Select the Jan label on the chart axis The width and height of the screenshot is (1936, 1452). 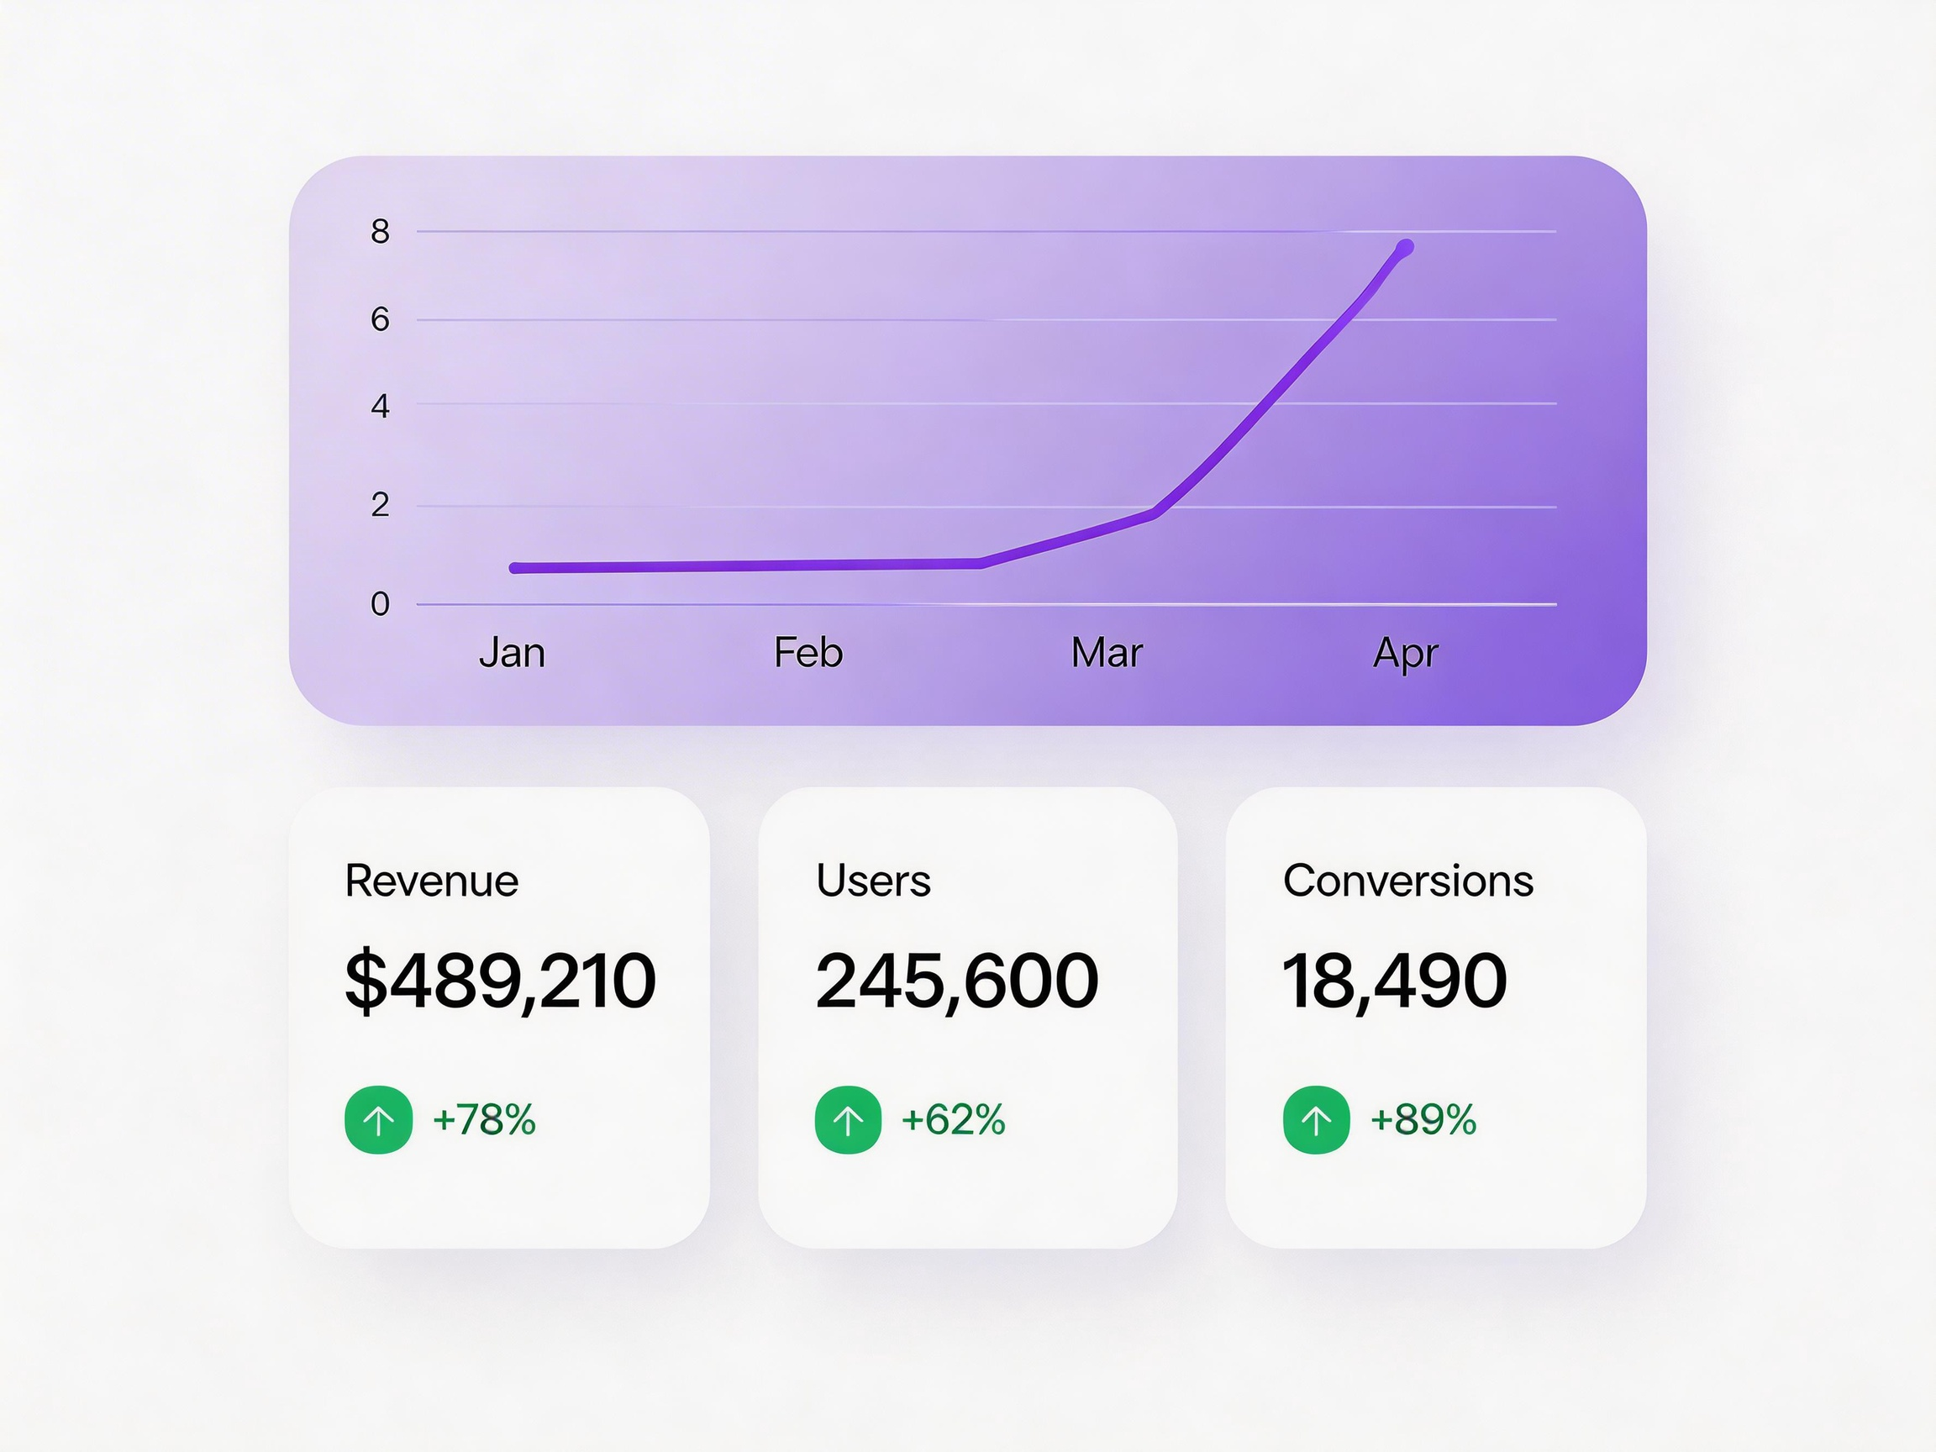[512, 653]
